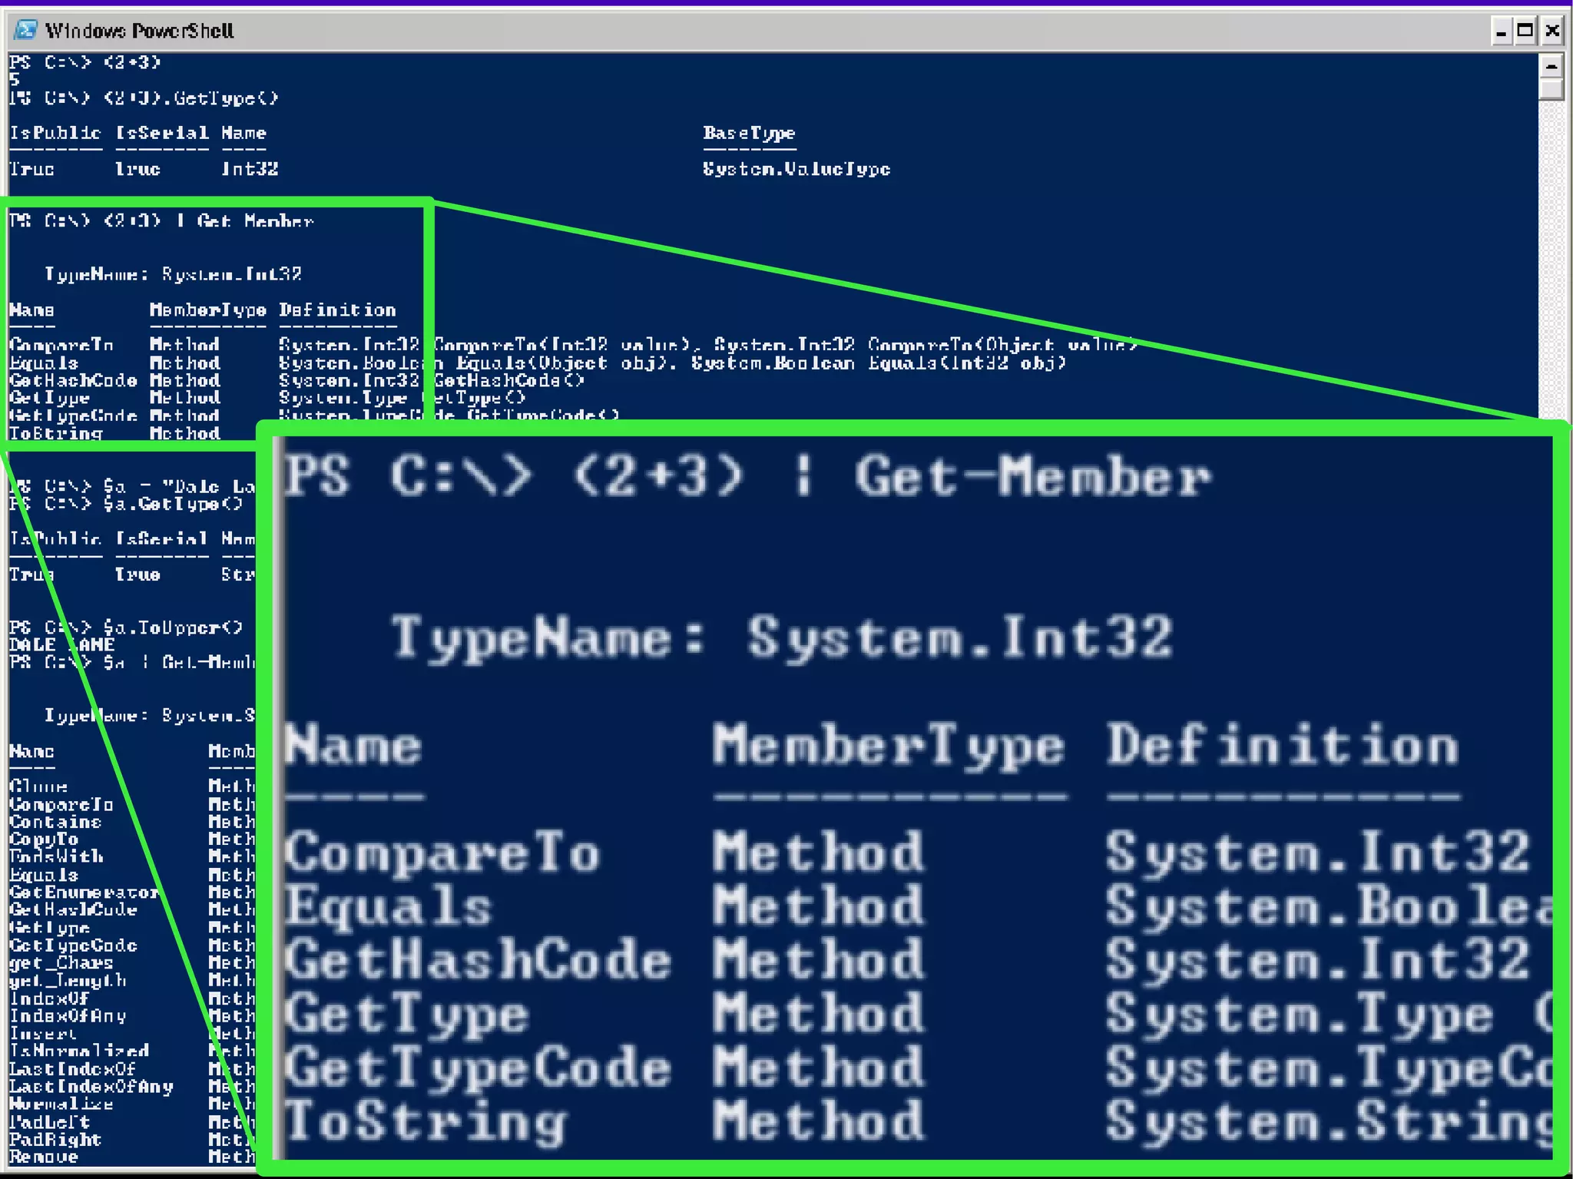The width and height of the screenshot is (1573, 1179).
Task: Click PadRight in the string member list
Action: (55, 1140)
